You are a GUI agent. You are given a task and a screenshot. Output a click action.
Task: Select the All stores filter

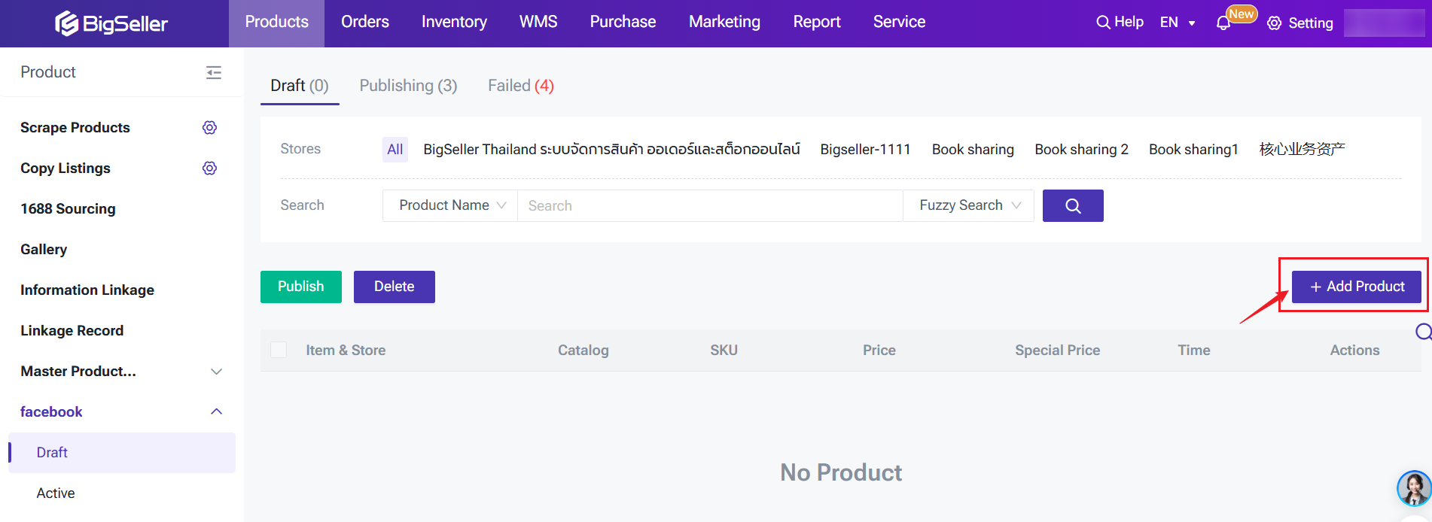395,150
